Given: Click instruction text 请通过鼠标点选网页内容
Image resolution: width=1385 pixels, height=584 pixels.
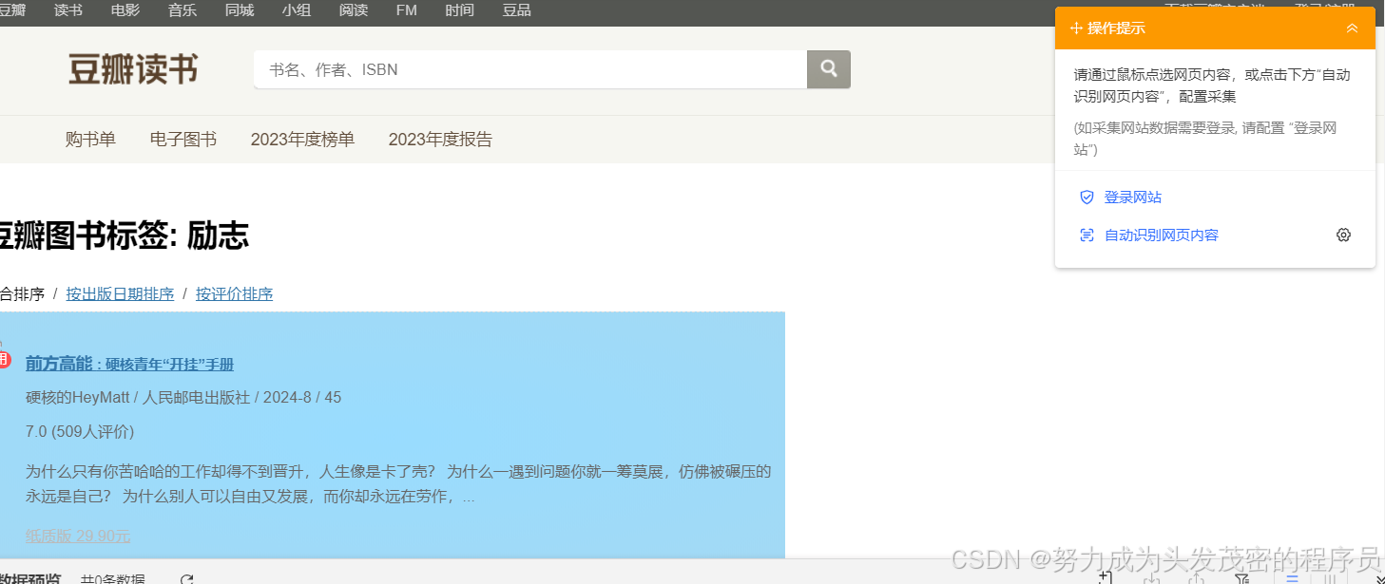Looking at the screenshot, I should [1212, 85].
